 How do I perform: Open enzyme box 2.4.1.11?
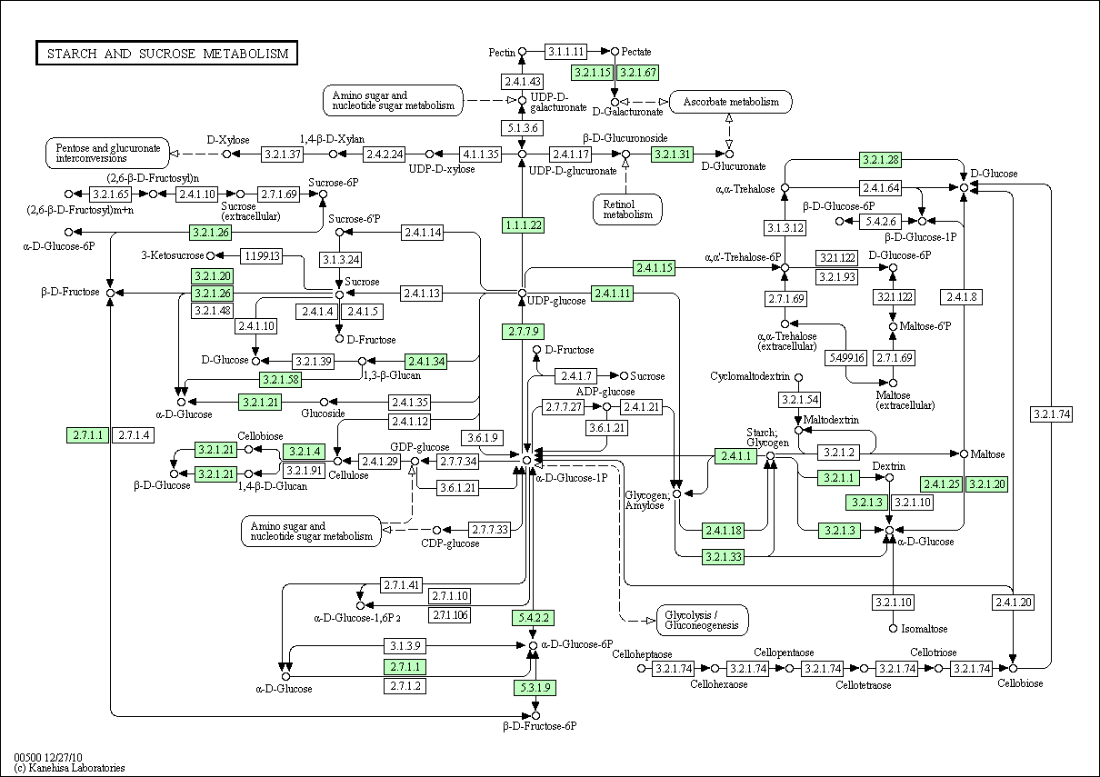click(612, 294)
